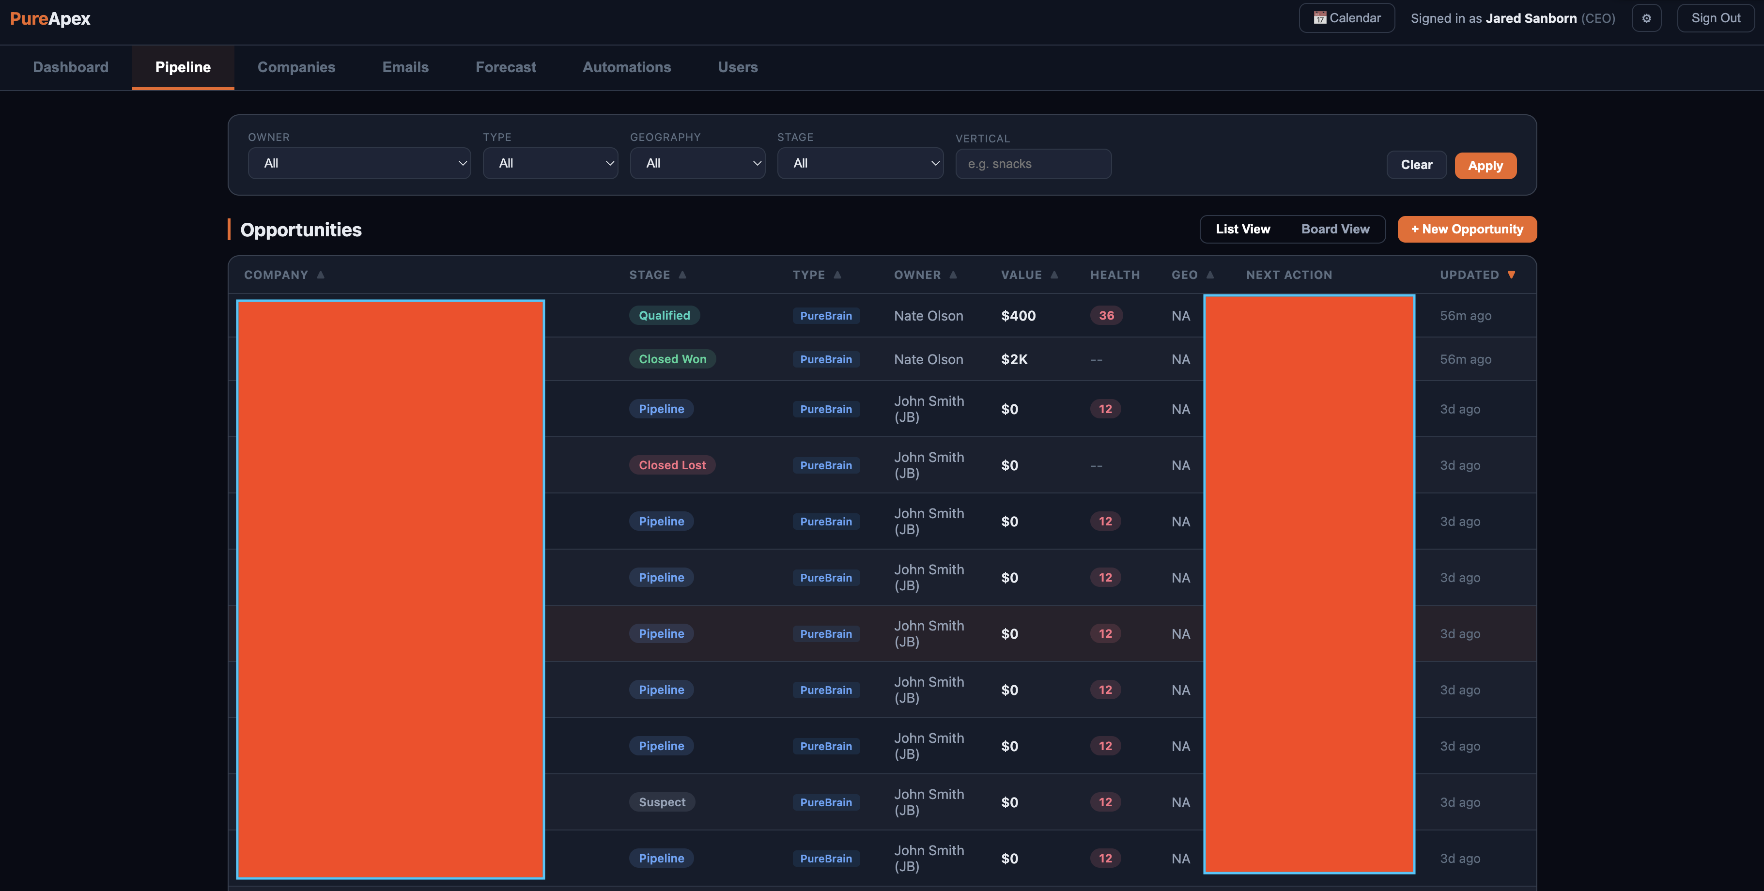Click Nate Olson in Closed Won row
1764x891 pixels.
(x=928, y=360)
